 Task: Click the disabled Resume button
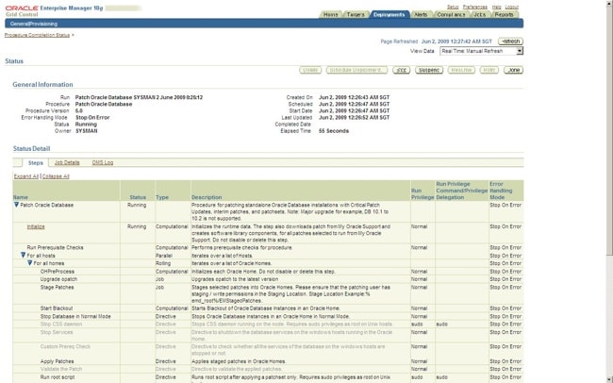pos(461,70)
